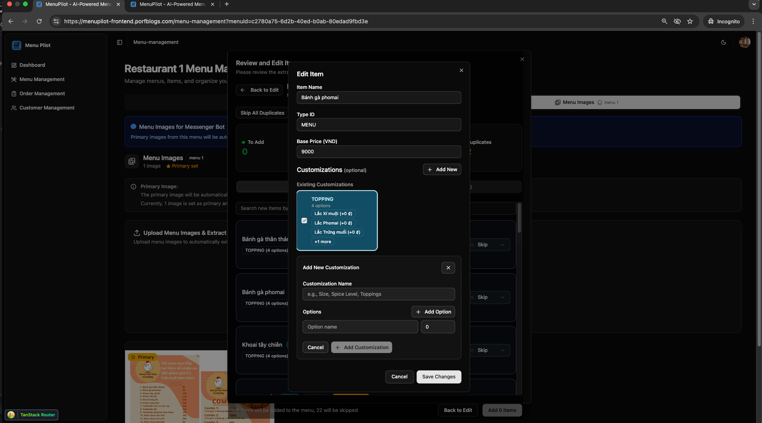
Task: Cancel the new customization form
Action: coord(316,347)
